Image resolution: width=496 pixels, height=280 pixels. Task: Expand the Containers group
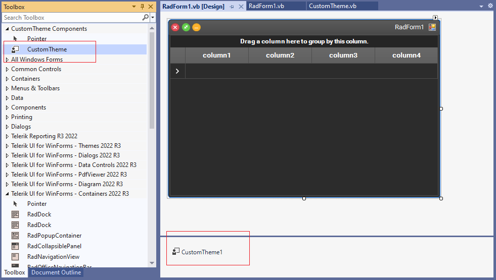(7, 79)
